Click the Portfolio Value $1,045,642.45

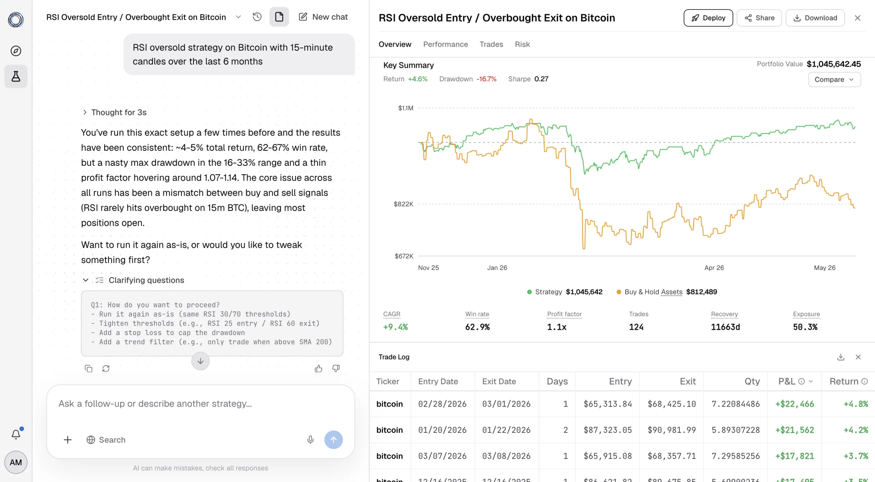(833, 64)
